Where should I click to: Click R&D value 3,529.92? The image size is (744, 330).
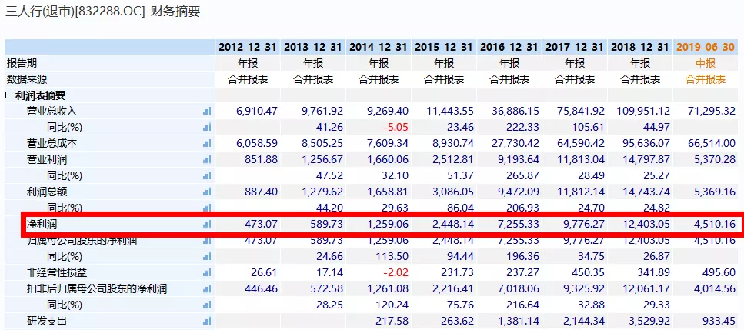click(649, 321)
